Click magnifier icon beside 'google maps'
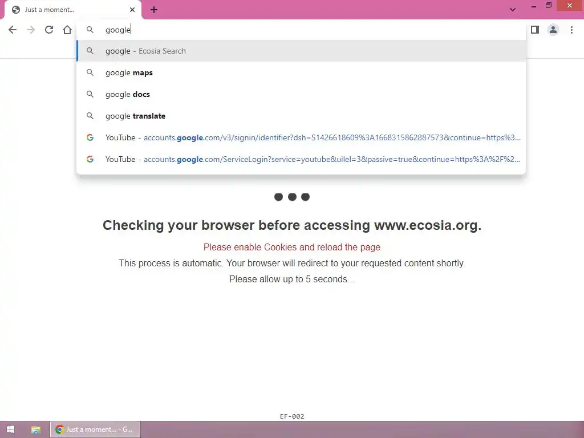This screenshot has height=438, width=584. coord(90,72)
